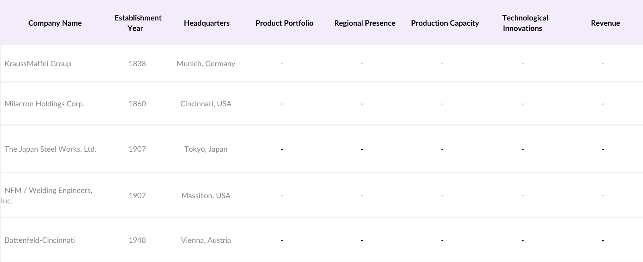Image resolution: width=643 pixels, height=262 pixels.
Task: Click the Revenue column header
Action: (x=605, y=23)
